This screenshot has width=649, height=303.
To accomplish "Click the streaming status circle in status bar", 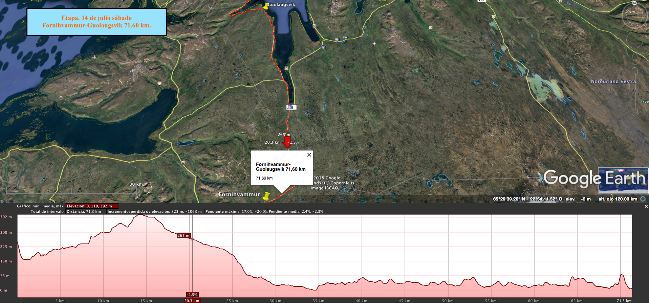I will click(x=643, y=199).
